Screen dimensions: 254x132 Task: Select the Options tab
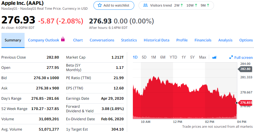pos(246,40)
